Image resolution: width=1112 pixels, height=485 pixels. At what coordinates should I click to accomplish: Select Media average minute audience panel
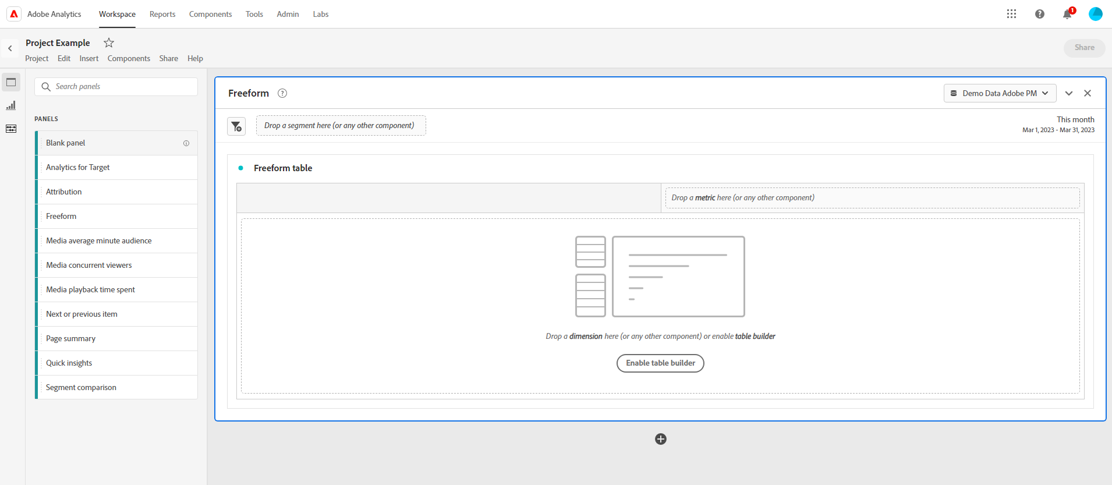tap(116, 241)
